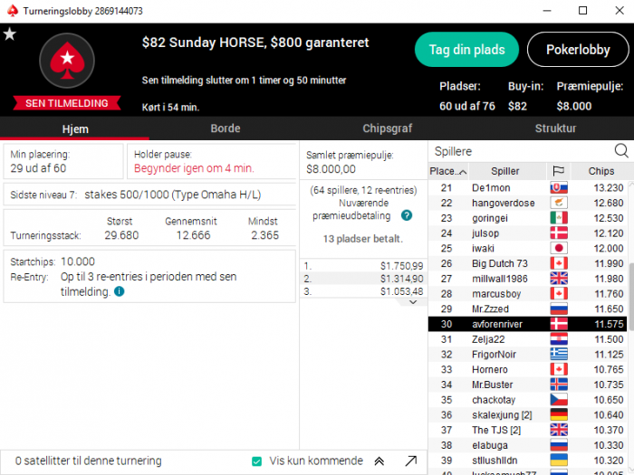Click chackotay's Czech flag

559,400
